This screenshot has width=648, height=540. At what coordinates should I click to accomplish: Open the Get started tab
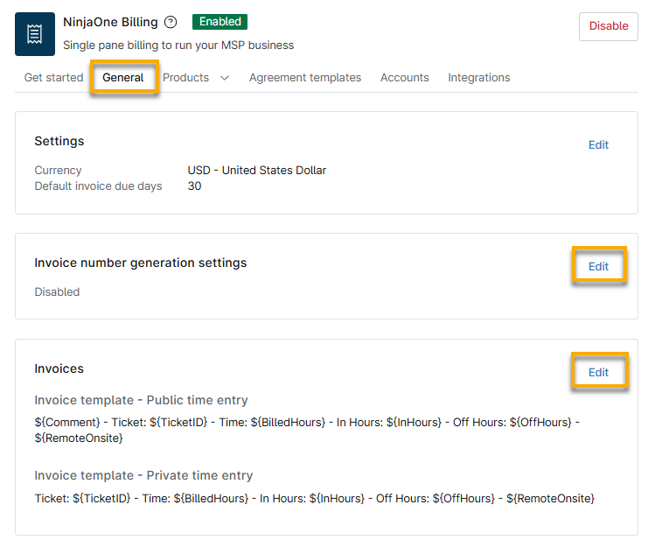click(53, 77)
